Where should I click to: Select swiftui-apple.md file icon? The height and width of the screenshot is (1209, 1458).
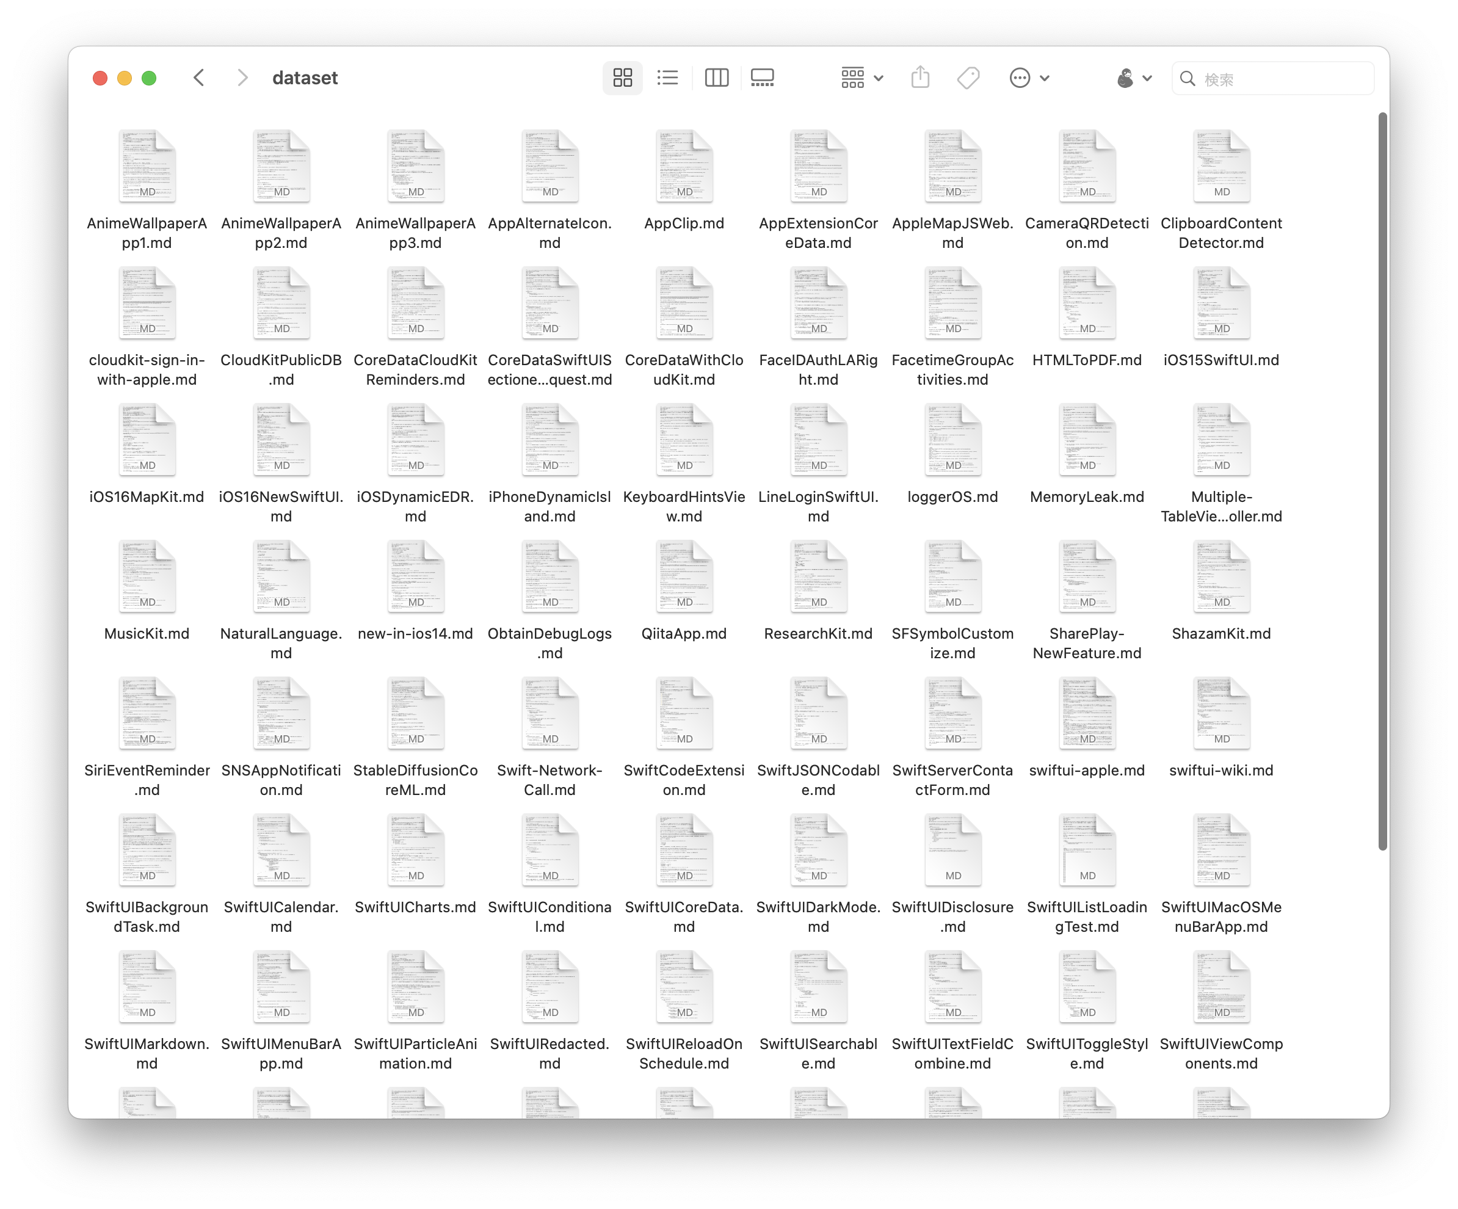click(x=1087, y=713)
